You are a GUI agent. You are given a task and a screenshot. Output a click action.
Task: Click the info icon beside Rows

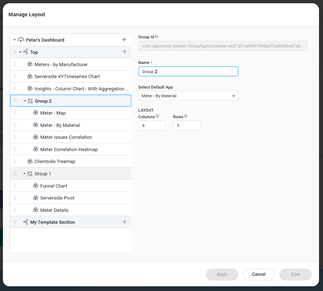pos(186,116)
